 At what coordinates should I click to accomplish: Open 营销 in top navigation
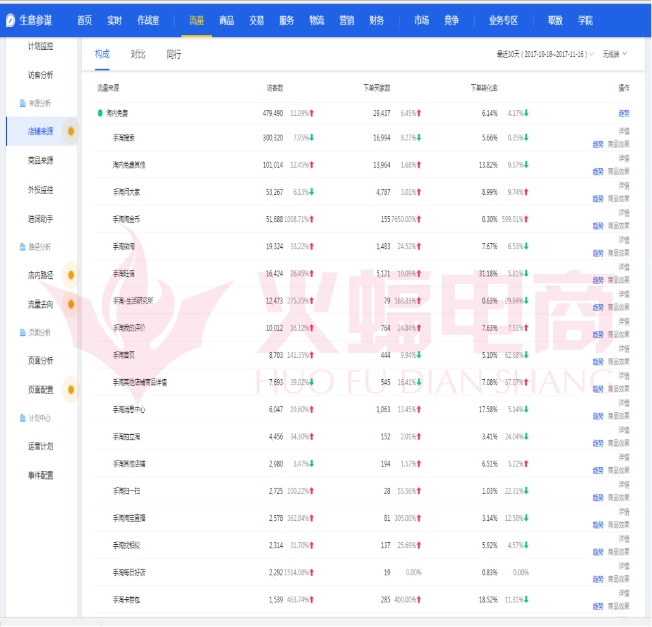pyautogui.click(x=347, y=20)
